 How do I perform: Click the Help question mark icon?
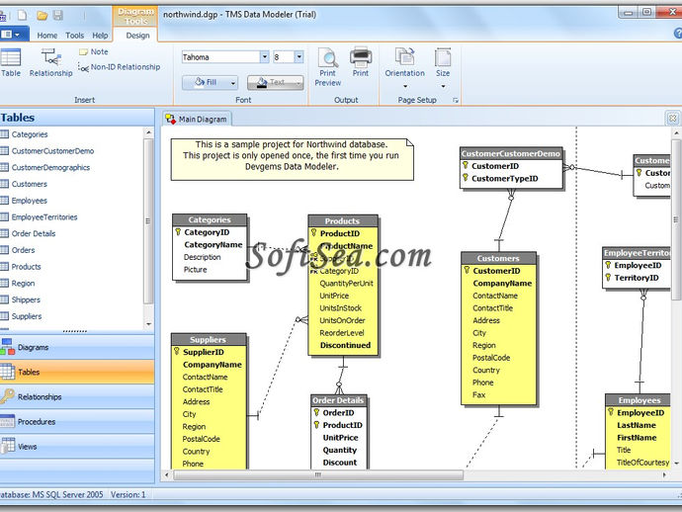(678, 33)
